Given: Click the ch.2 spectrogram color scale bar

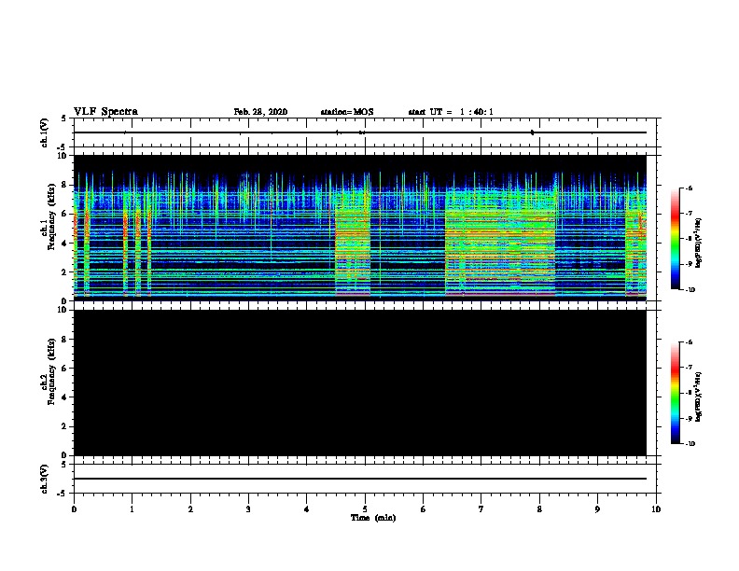Looking at the screenshot, I should (676, 393).
